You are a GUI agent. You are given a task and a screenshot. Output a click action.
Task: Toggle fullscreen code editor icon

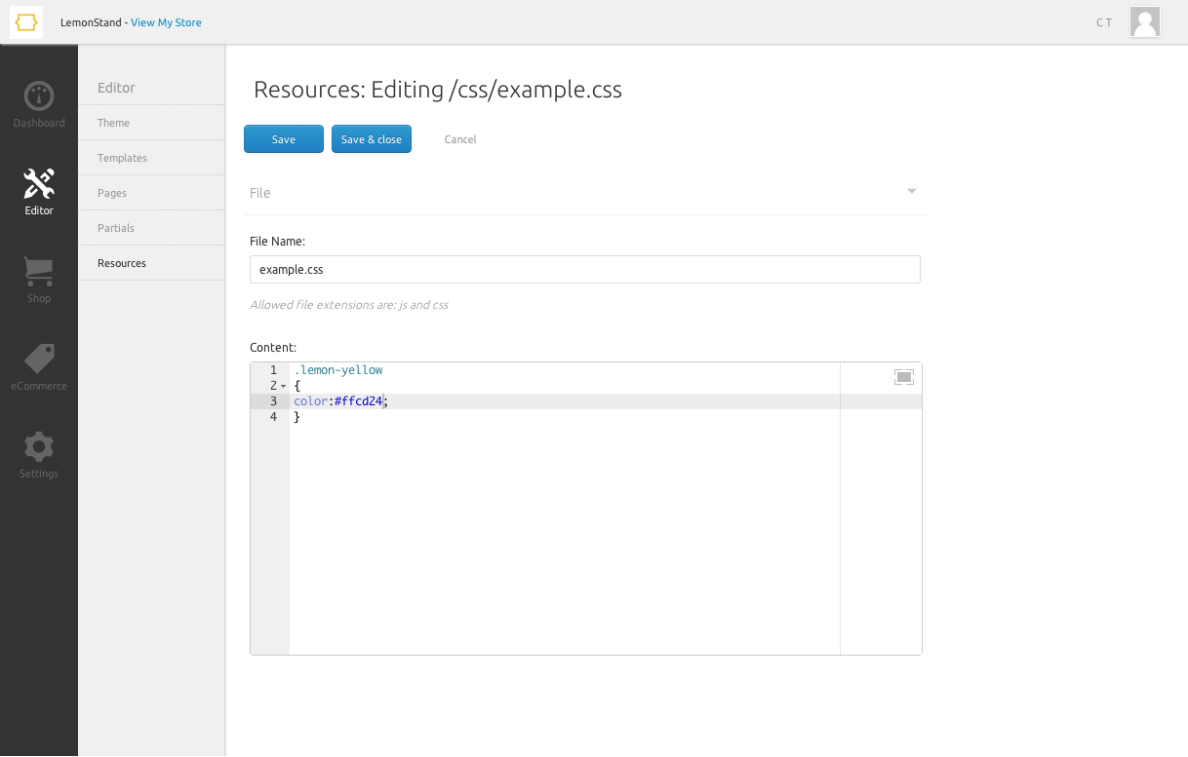(x=903, y=377)
